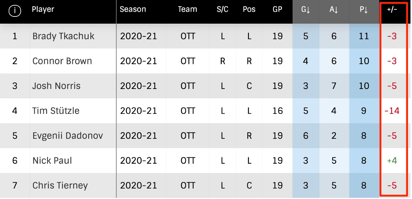The width and height of the screenshot is (412, 199).
Task: Sort table by Goals column
Action: 305,10
